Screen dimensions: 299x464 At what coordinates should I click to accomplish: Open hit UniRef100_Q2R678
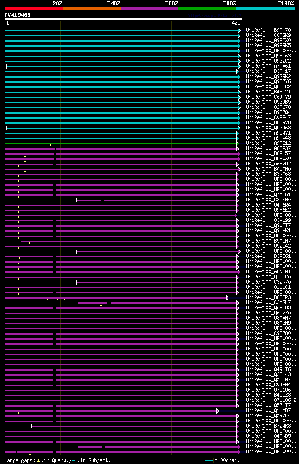click(268, 107)
